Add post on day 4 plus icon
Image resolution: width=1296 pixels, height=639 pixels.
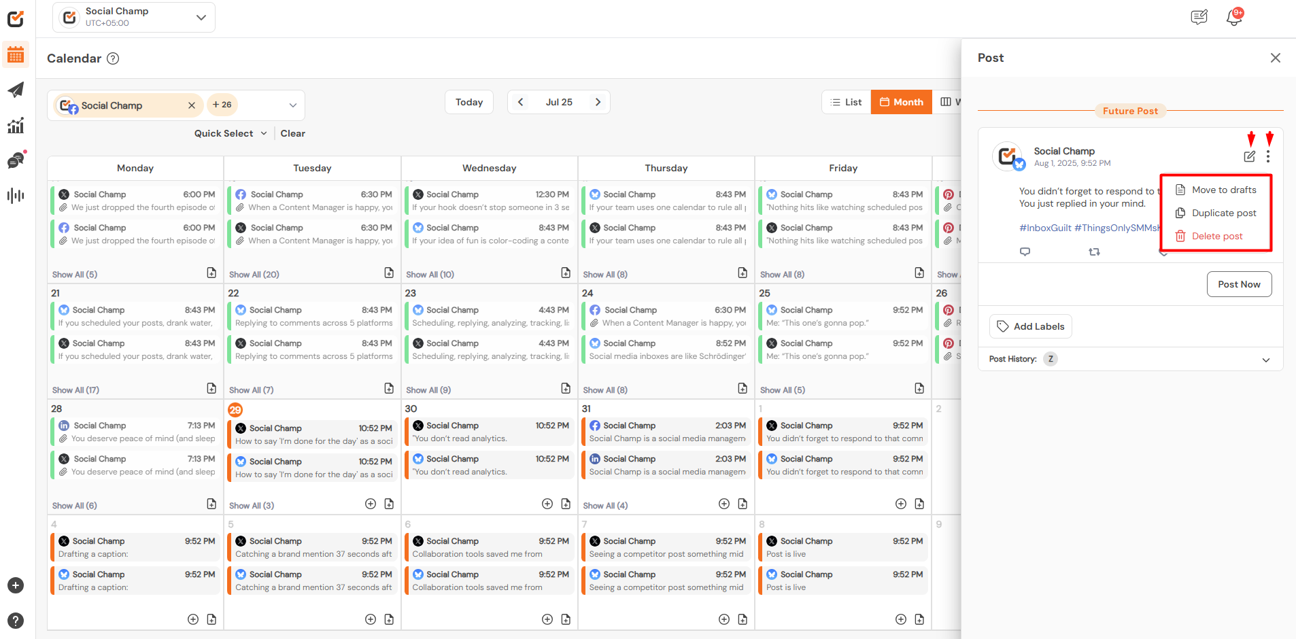coord(193,619)
